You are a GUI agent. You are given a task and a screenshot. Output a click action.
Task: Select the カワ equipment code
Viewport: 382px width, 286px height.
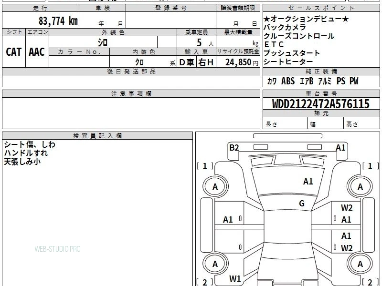coord(272,81)
